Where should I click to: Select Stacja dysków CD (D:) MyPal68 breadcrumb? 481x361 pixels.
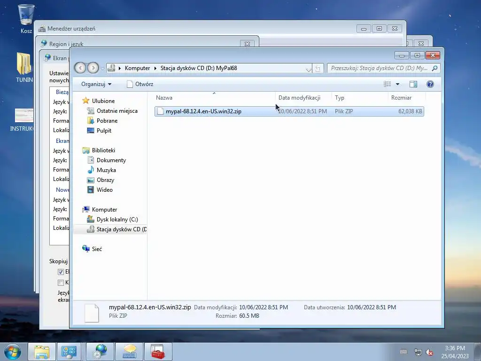tap(199, 68)
